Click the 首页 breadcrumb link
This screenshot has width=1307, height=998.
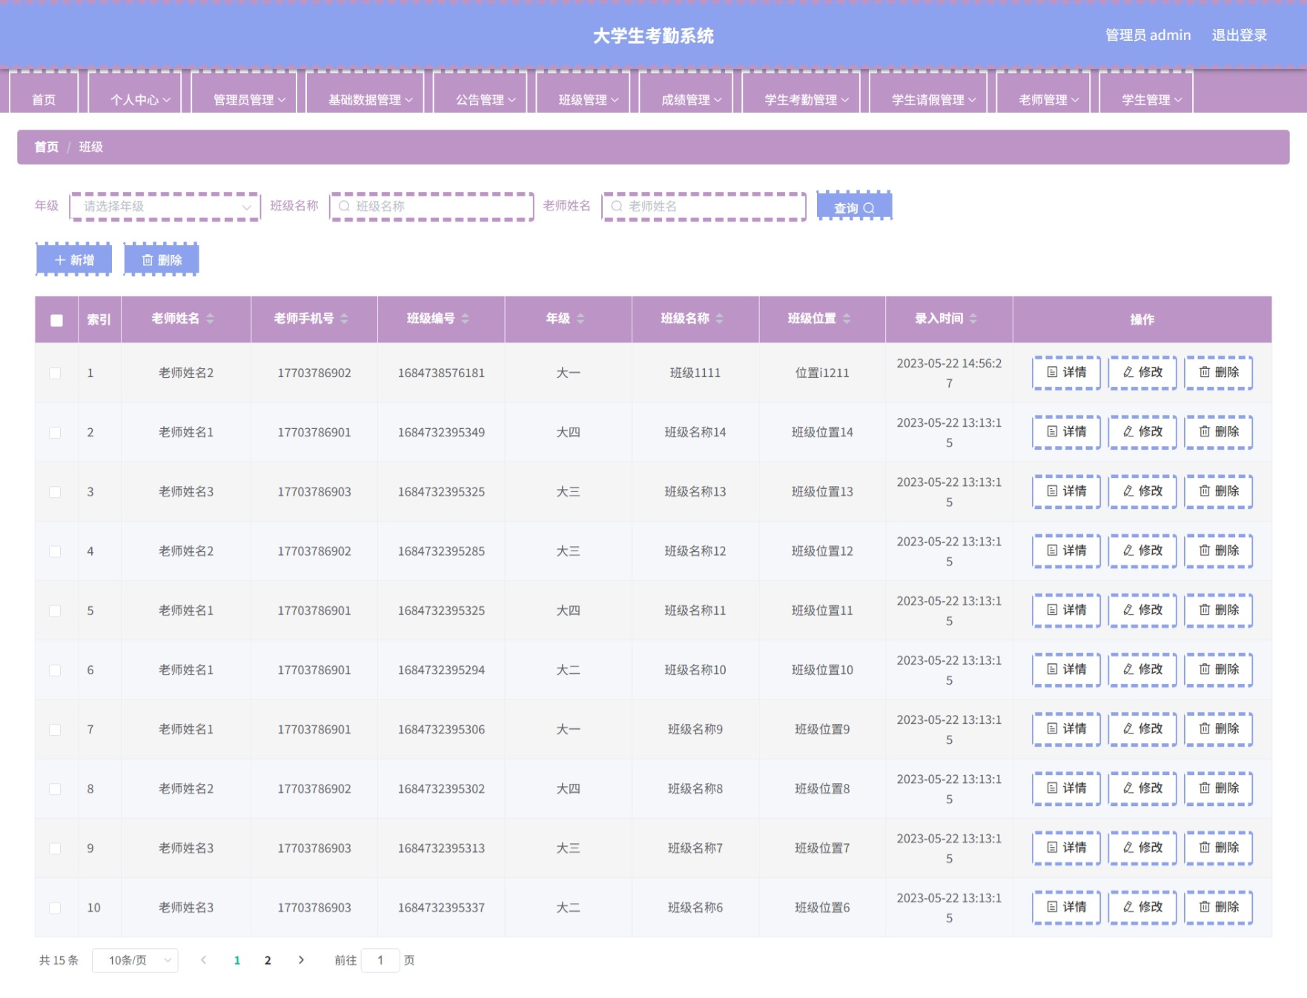click(46, 147)
